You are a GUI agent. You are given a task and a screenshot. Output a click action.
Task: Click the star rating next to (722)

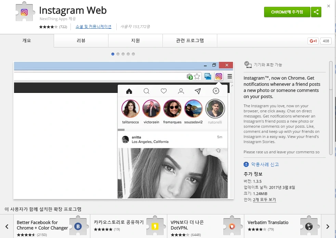(49, 27)
